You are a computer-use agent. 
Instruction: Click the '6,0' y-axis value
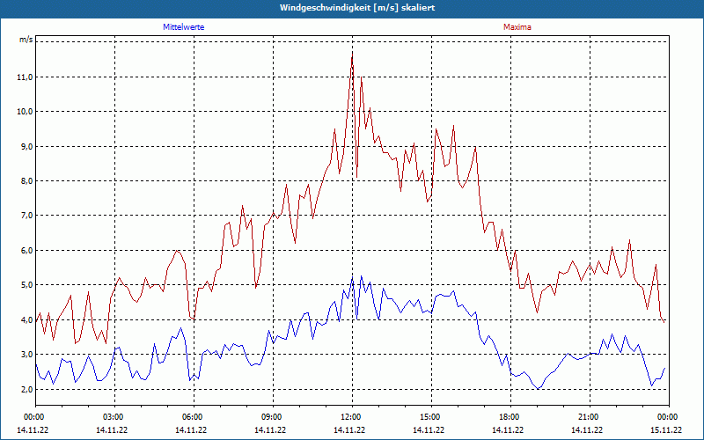pos(27,250)
